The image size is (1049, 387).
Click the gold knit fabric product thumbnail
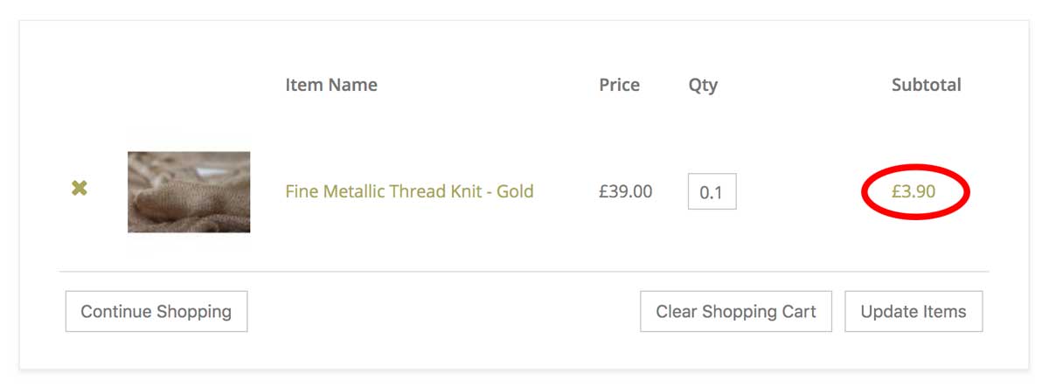pos(189,192)
